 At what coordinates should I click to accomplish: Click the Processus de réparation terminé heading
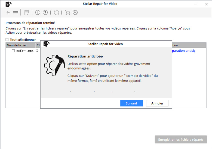click(30, 23)
